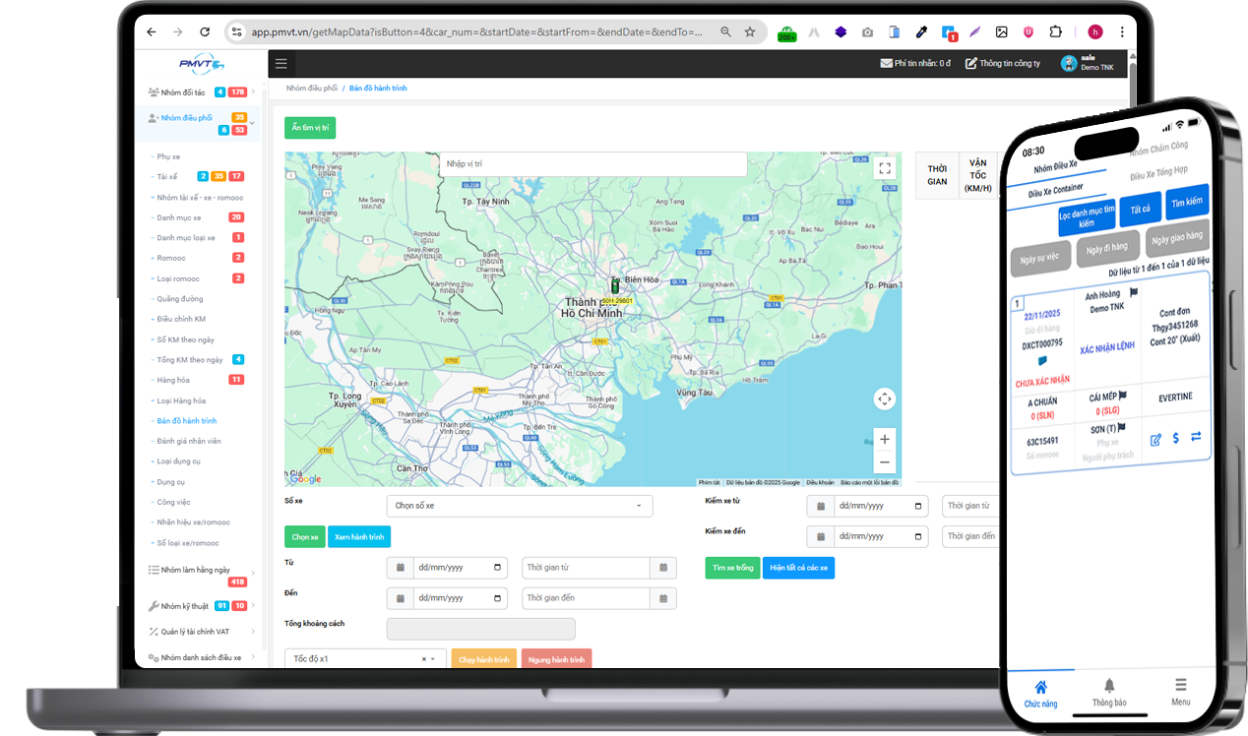The width and height of the screenshot is (1248, 736).
Task: Open the hamburger sidebar toggle in header
Action: [281, 64]
